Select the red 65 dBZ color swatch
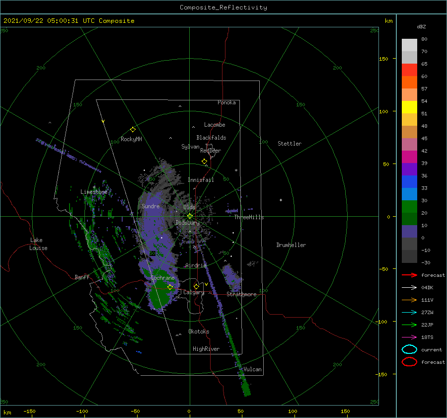447x418 pixels. (x=409, y=70)
